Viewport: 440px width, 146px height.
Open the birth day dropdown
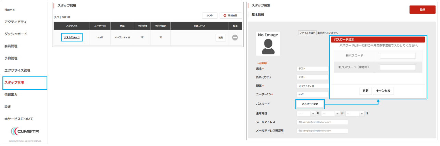coord(354,114)
